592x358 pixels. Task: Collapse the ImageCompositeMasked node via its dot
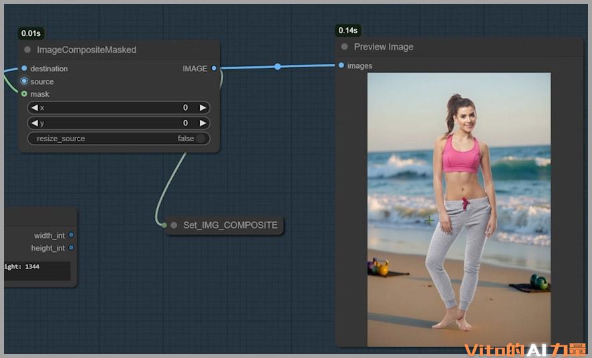[27, 50]
